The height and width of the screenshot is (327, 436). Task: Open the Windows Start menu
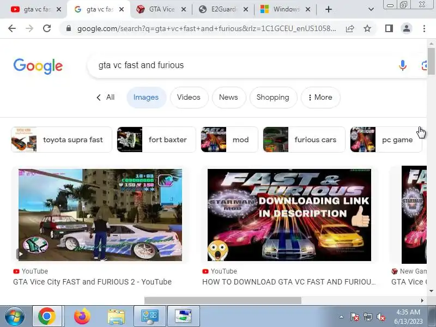(15, 317)
